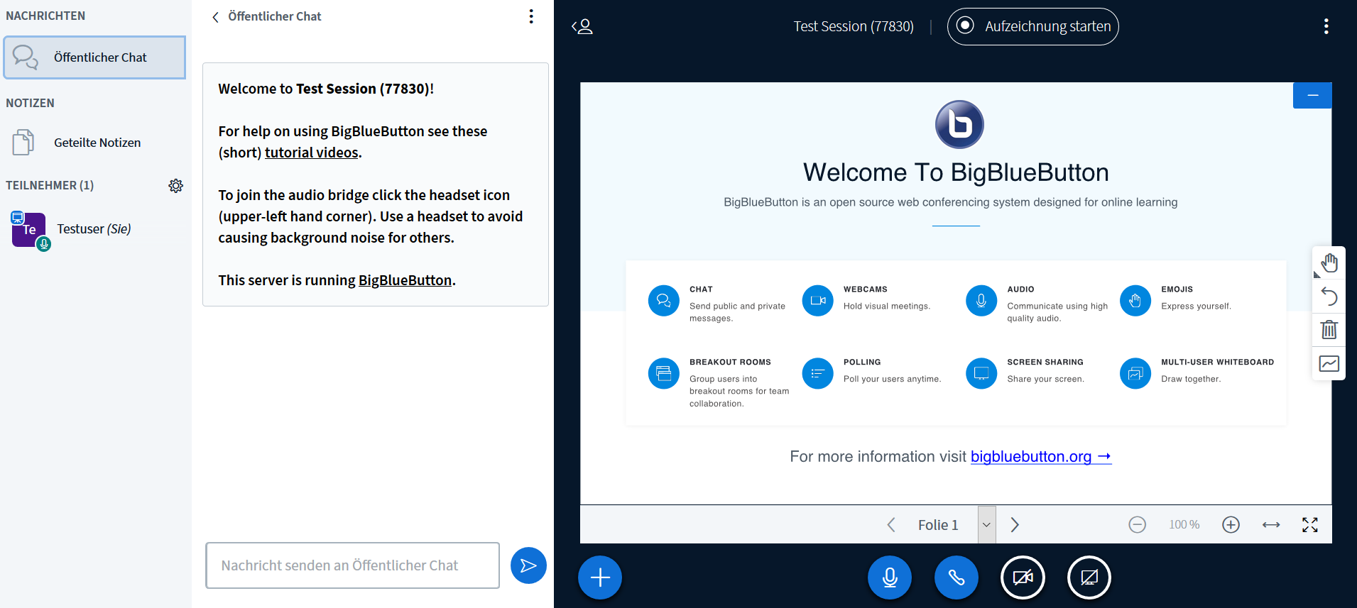Zoom out the presentation
1357x608 pixels.
[1137, 525]
